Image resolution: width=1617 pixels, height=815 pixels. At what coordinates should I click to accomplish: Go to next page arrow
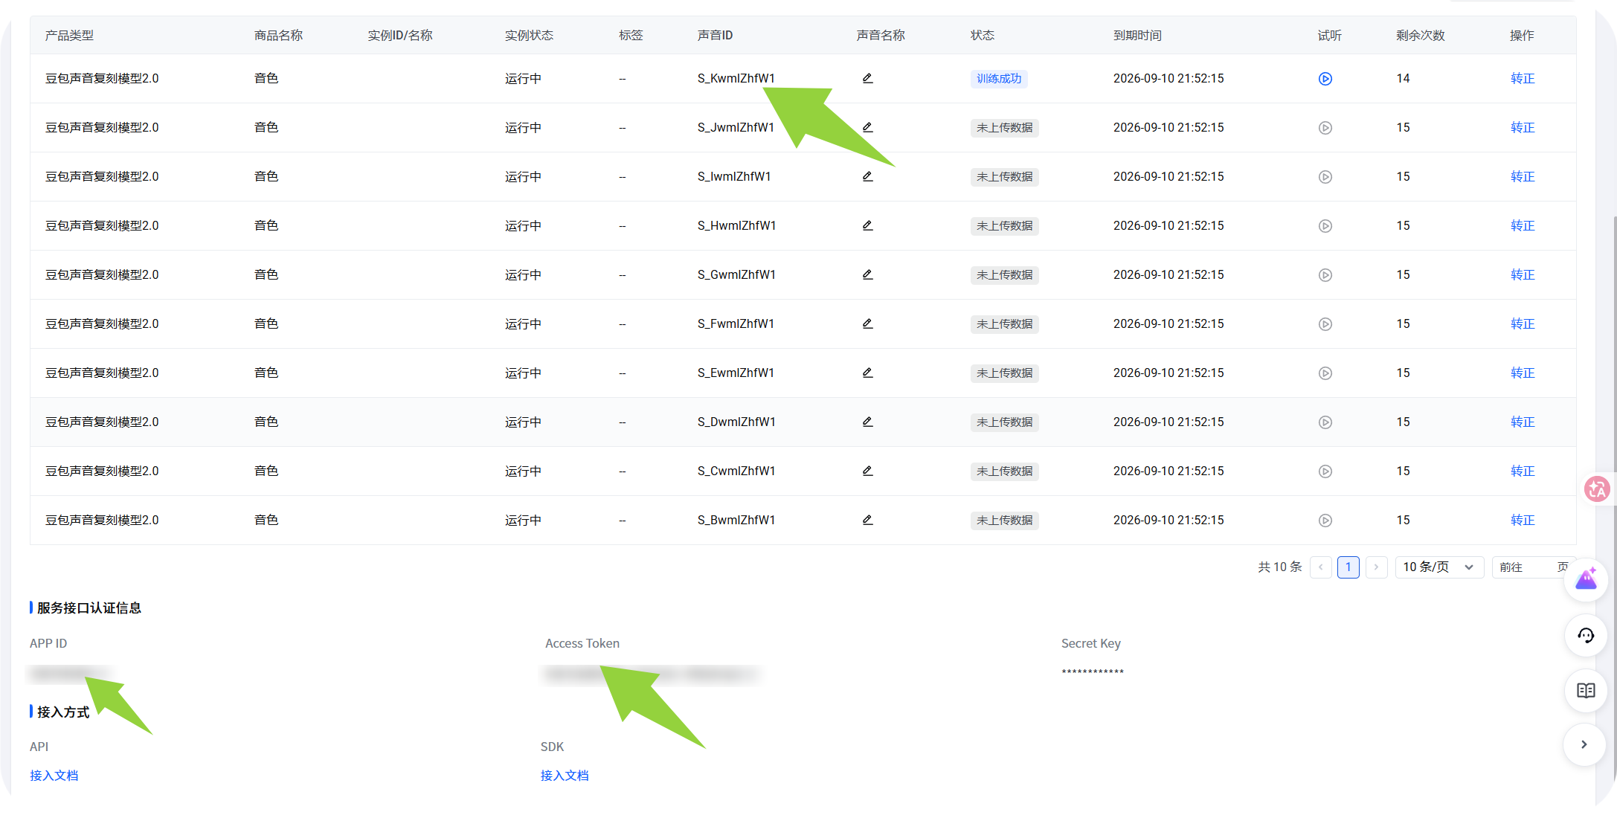[1377, 567]
